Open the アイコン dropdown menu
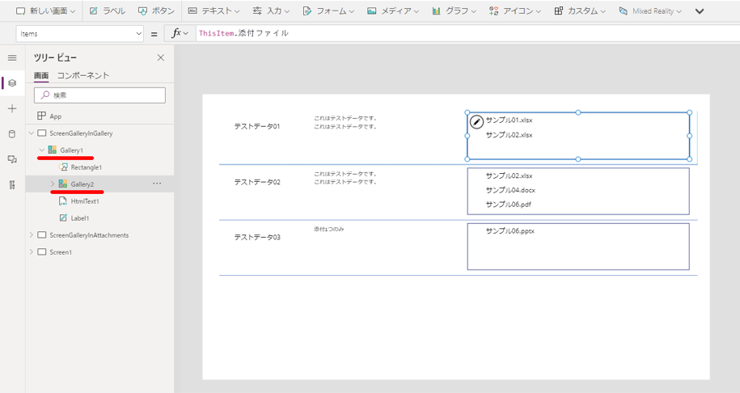 [x=515, y=11]
